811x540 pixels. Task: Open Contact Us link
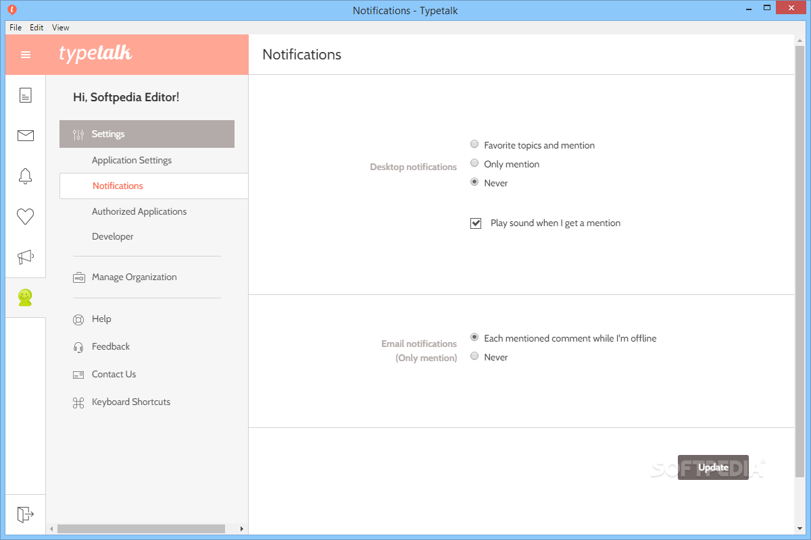pos(114,374)
